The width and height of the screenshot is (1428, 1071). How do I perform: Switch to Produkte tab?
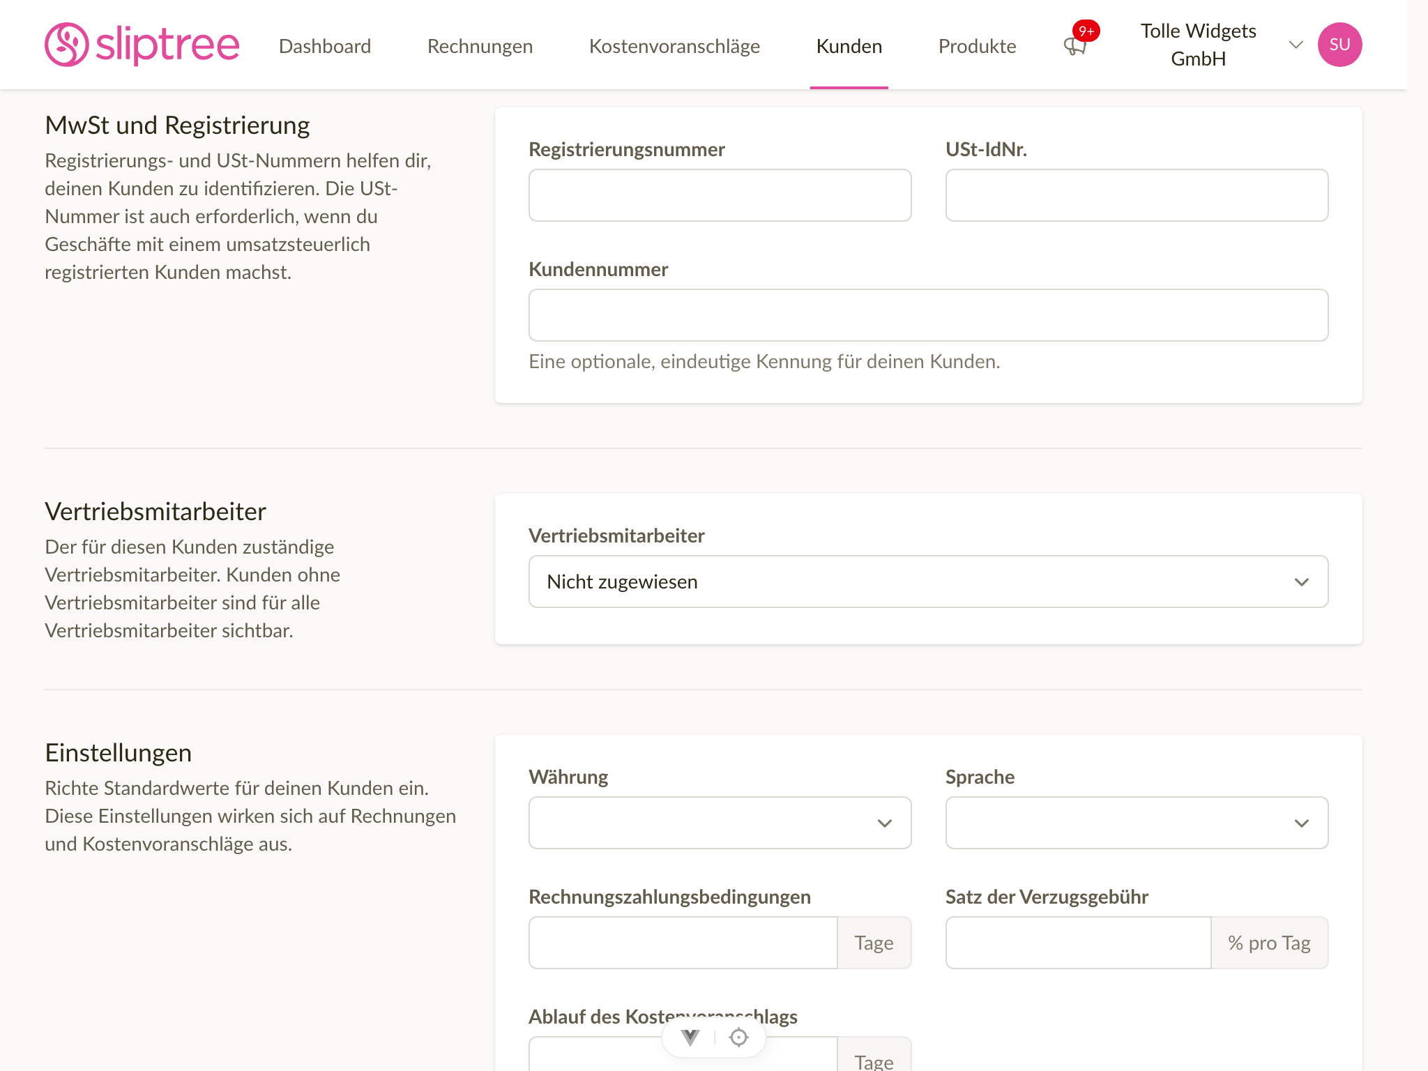[x=977, y=46]
